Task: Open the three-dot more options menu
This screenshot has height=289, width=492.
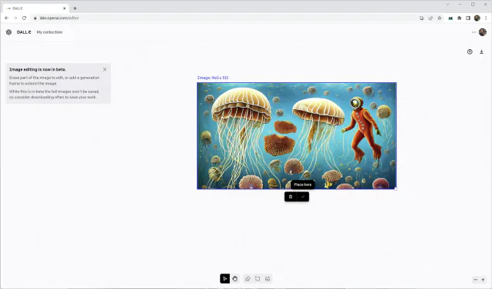Action: pyautogui.click(x=474, y=32)
